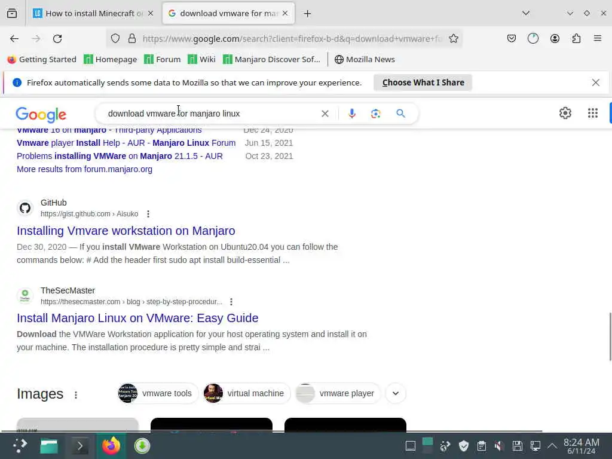Open Extensions puzzle icon

pyautogui.click(x=576, y=38)
